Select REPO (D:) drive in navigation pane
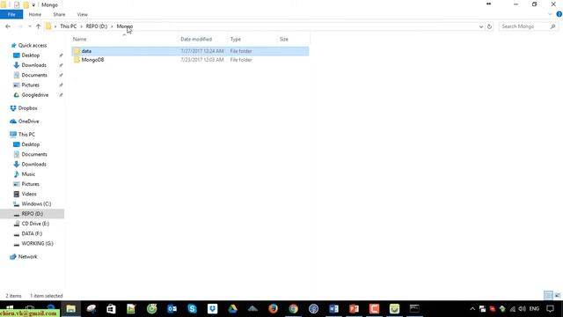 [32, 214]
